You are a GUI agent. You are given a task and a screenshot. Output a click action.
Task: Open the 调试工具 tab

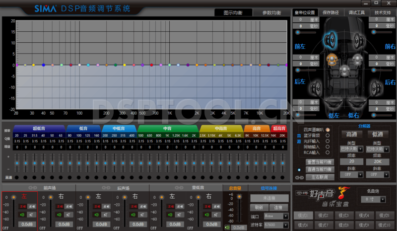point(357,12)
